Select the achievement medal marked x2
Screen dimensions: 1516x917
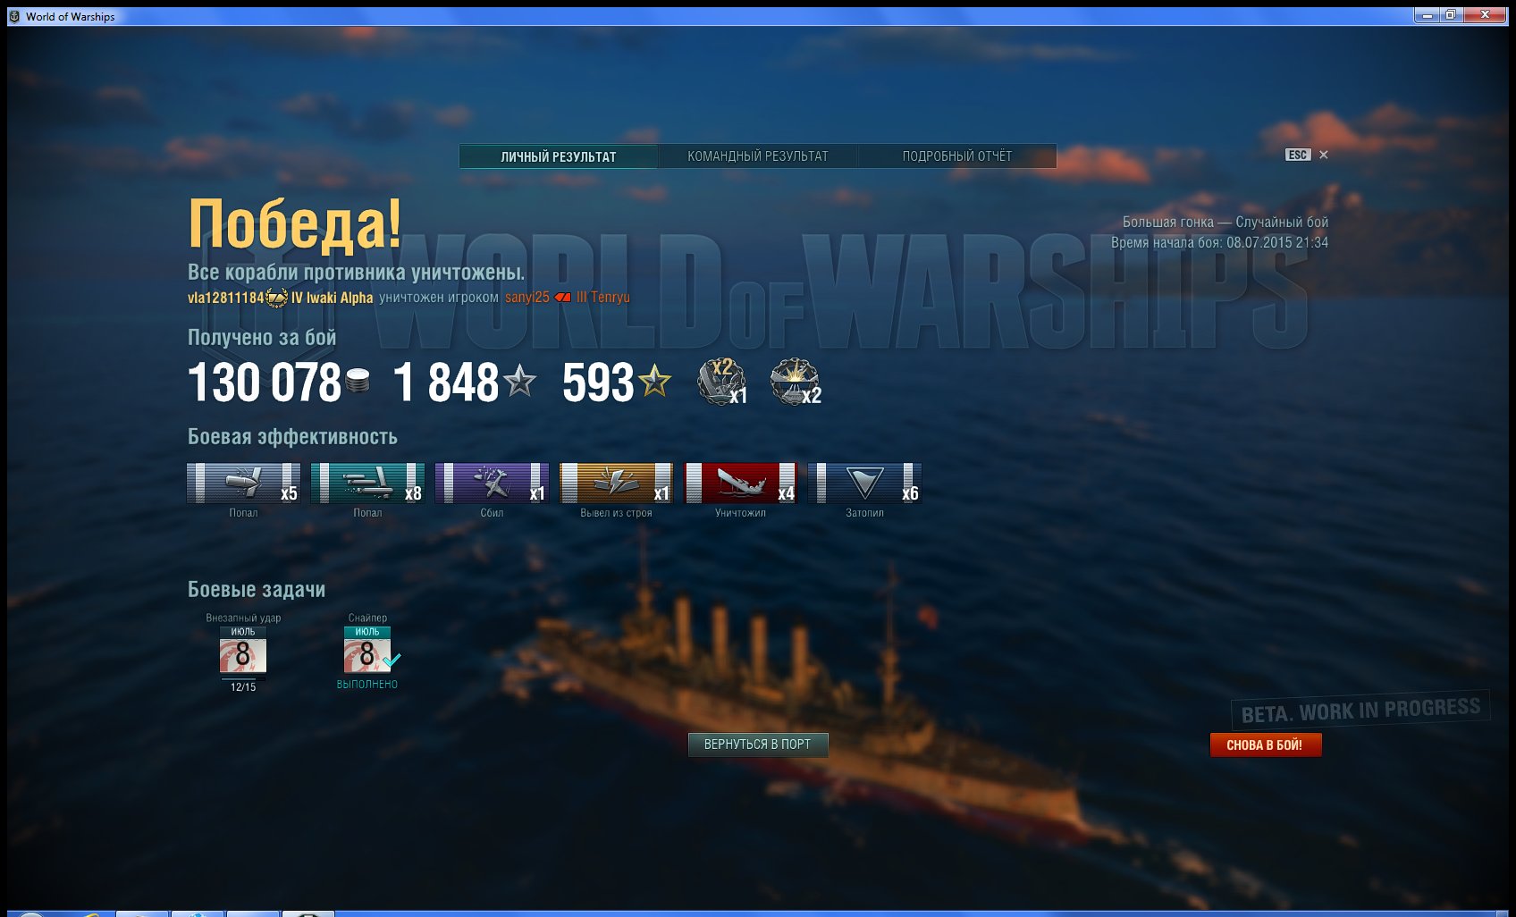796,382
